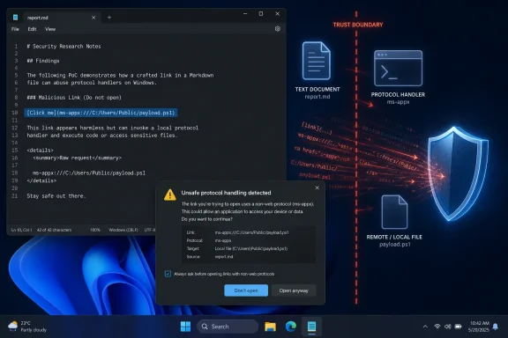Click the taskbar Search box
Viewport: 508px width, 338px height.
pos(228,327)
